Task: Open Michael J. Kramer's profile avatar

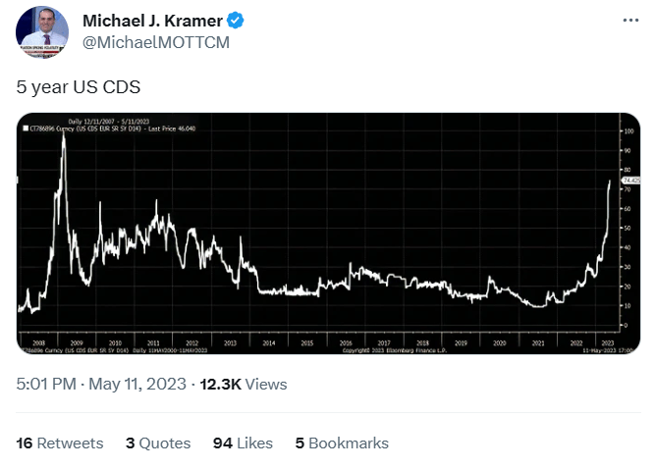Action: tap(42, 31)
